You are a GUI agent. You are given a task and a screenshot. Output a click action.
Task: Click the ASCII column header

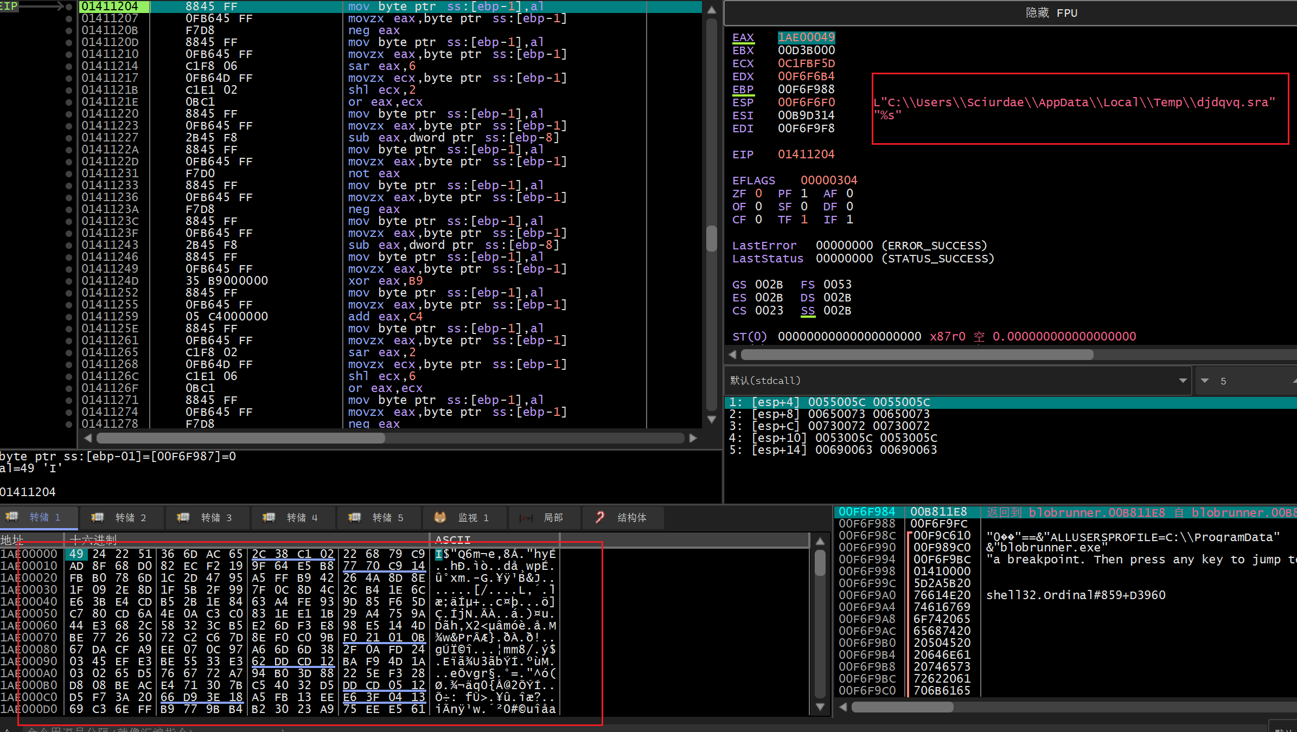point(495,540)
